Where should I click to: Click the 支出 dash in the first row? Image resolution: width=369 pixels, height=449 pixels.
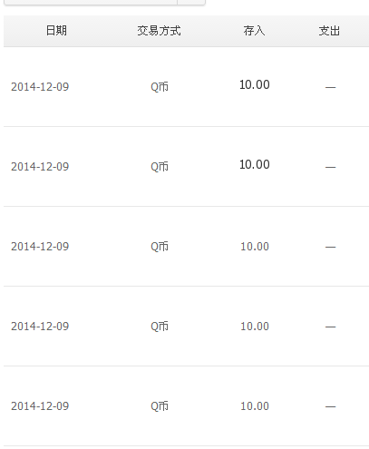click(x=330, y=87)
